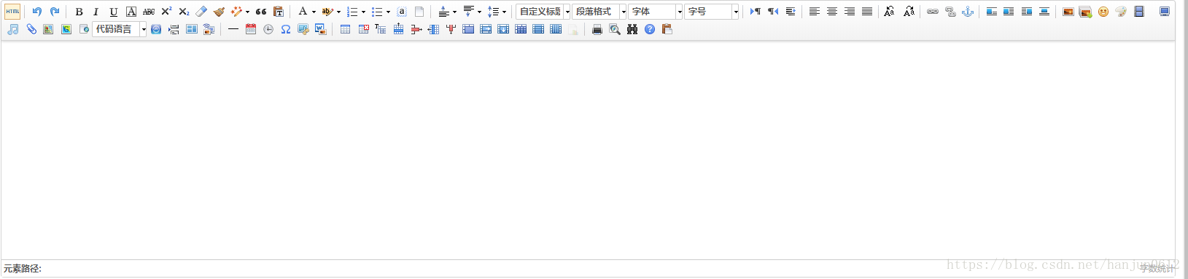This screenshot has width=1188, height=279.
Task: Click inside the empty editor text area
Action: (x=588, y=149)
